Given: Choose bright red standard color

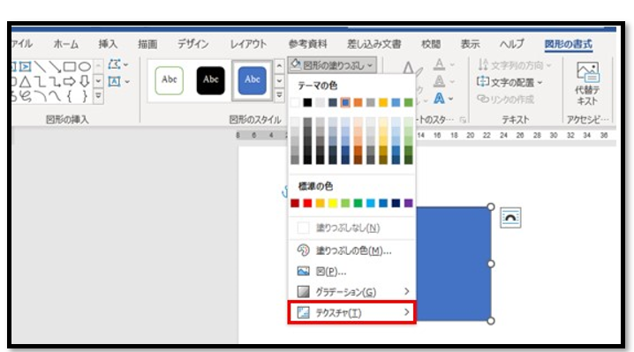Looking at the screenshot, I should [x=307, y=203].
